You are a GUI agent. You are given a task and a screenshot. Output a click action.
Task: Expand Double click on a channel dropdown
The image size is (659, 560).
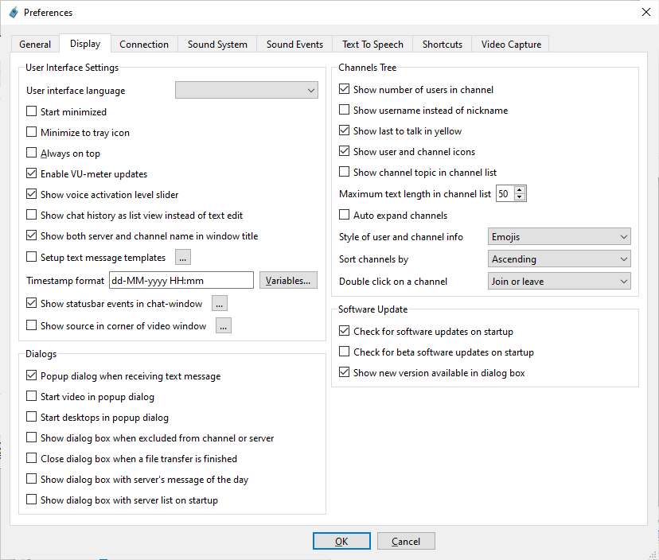558,282
